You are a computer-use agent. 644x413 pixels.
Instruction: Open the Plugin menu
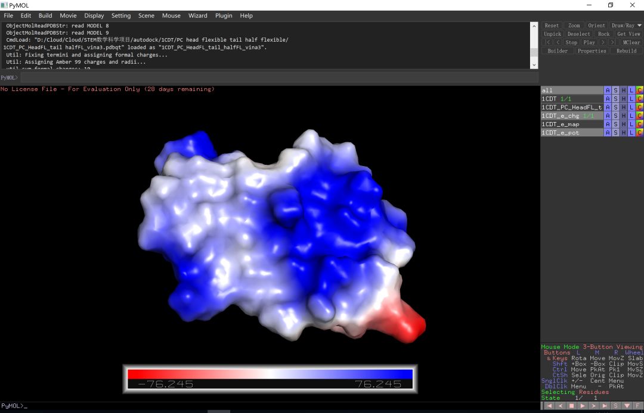tap(224, 15)
